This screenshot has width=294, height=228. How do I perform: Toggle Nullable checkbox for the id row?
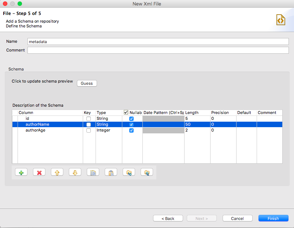click(x=131, y=118)
